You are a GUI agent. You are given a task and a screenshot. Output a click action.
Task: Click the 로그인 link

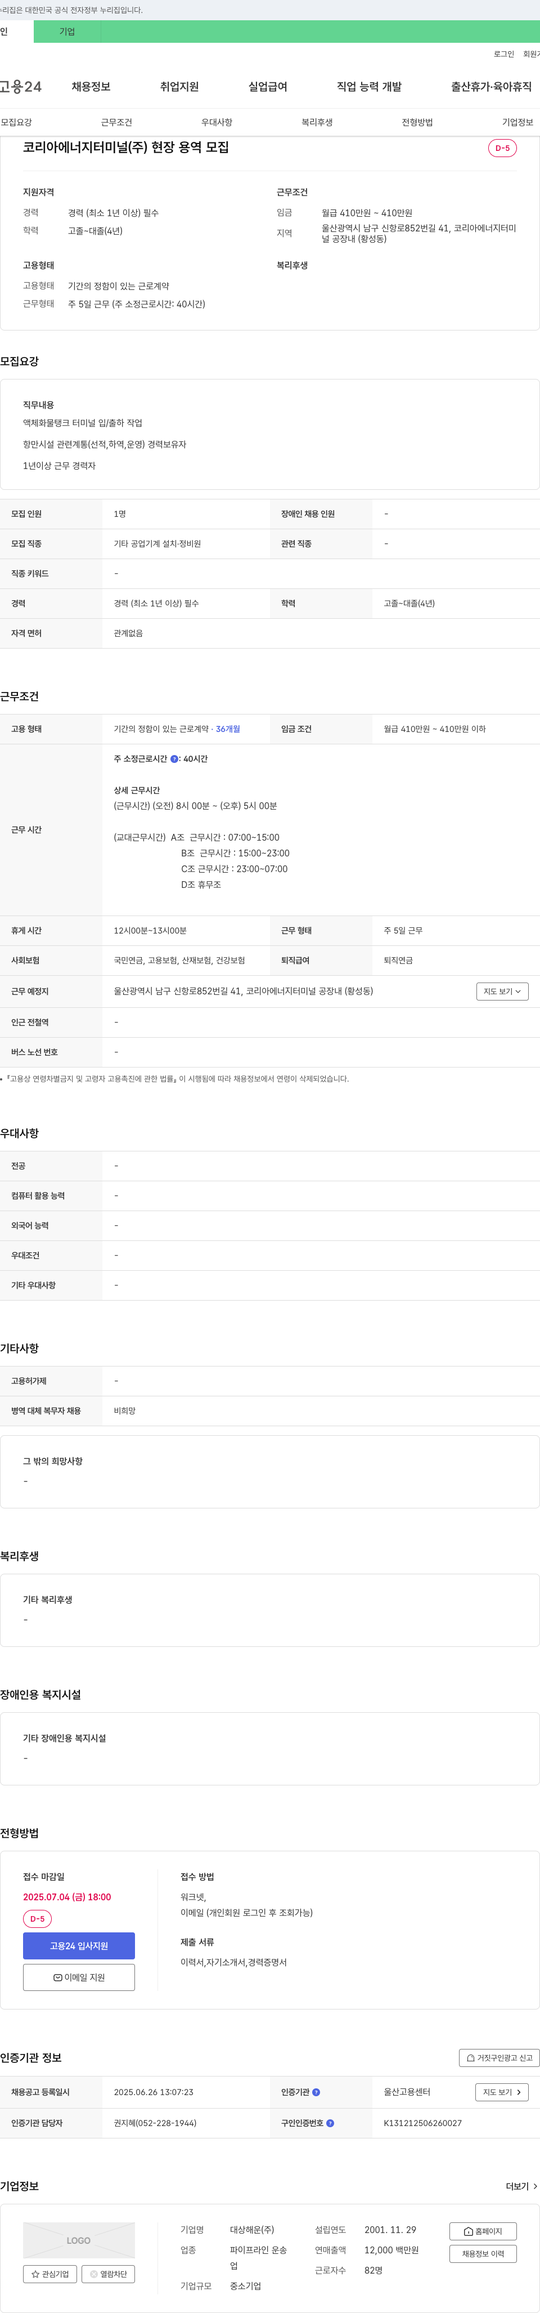504,54
